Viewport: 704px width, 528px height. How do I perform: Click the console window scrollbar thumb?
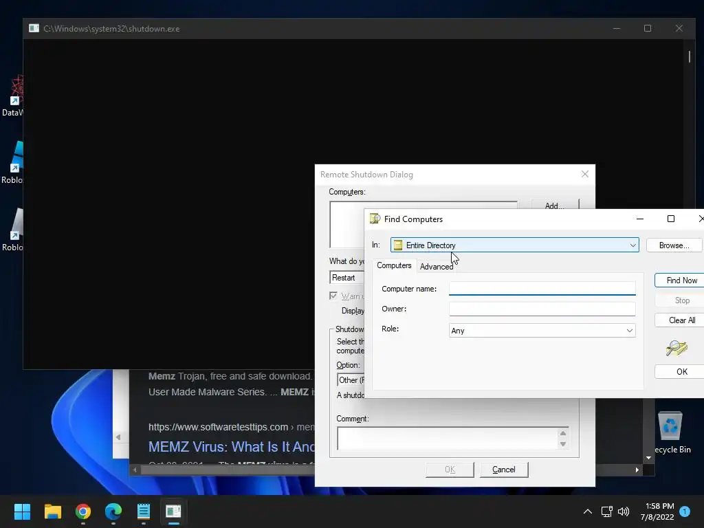tap(689, 56)
